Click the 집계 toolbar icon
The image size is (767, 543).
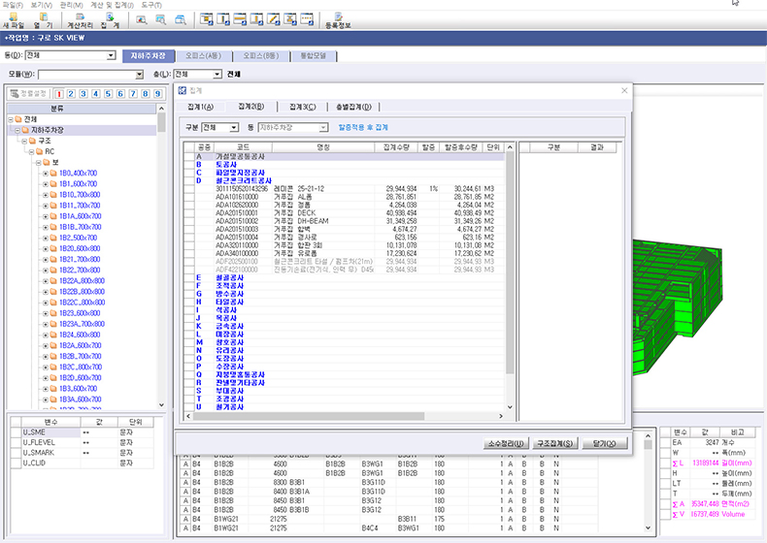(110, 20)
